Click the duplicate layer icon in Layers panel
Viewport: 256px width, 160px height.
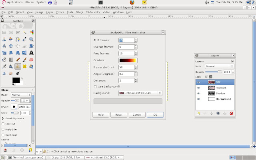tap(218, 113)
